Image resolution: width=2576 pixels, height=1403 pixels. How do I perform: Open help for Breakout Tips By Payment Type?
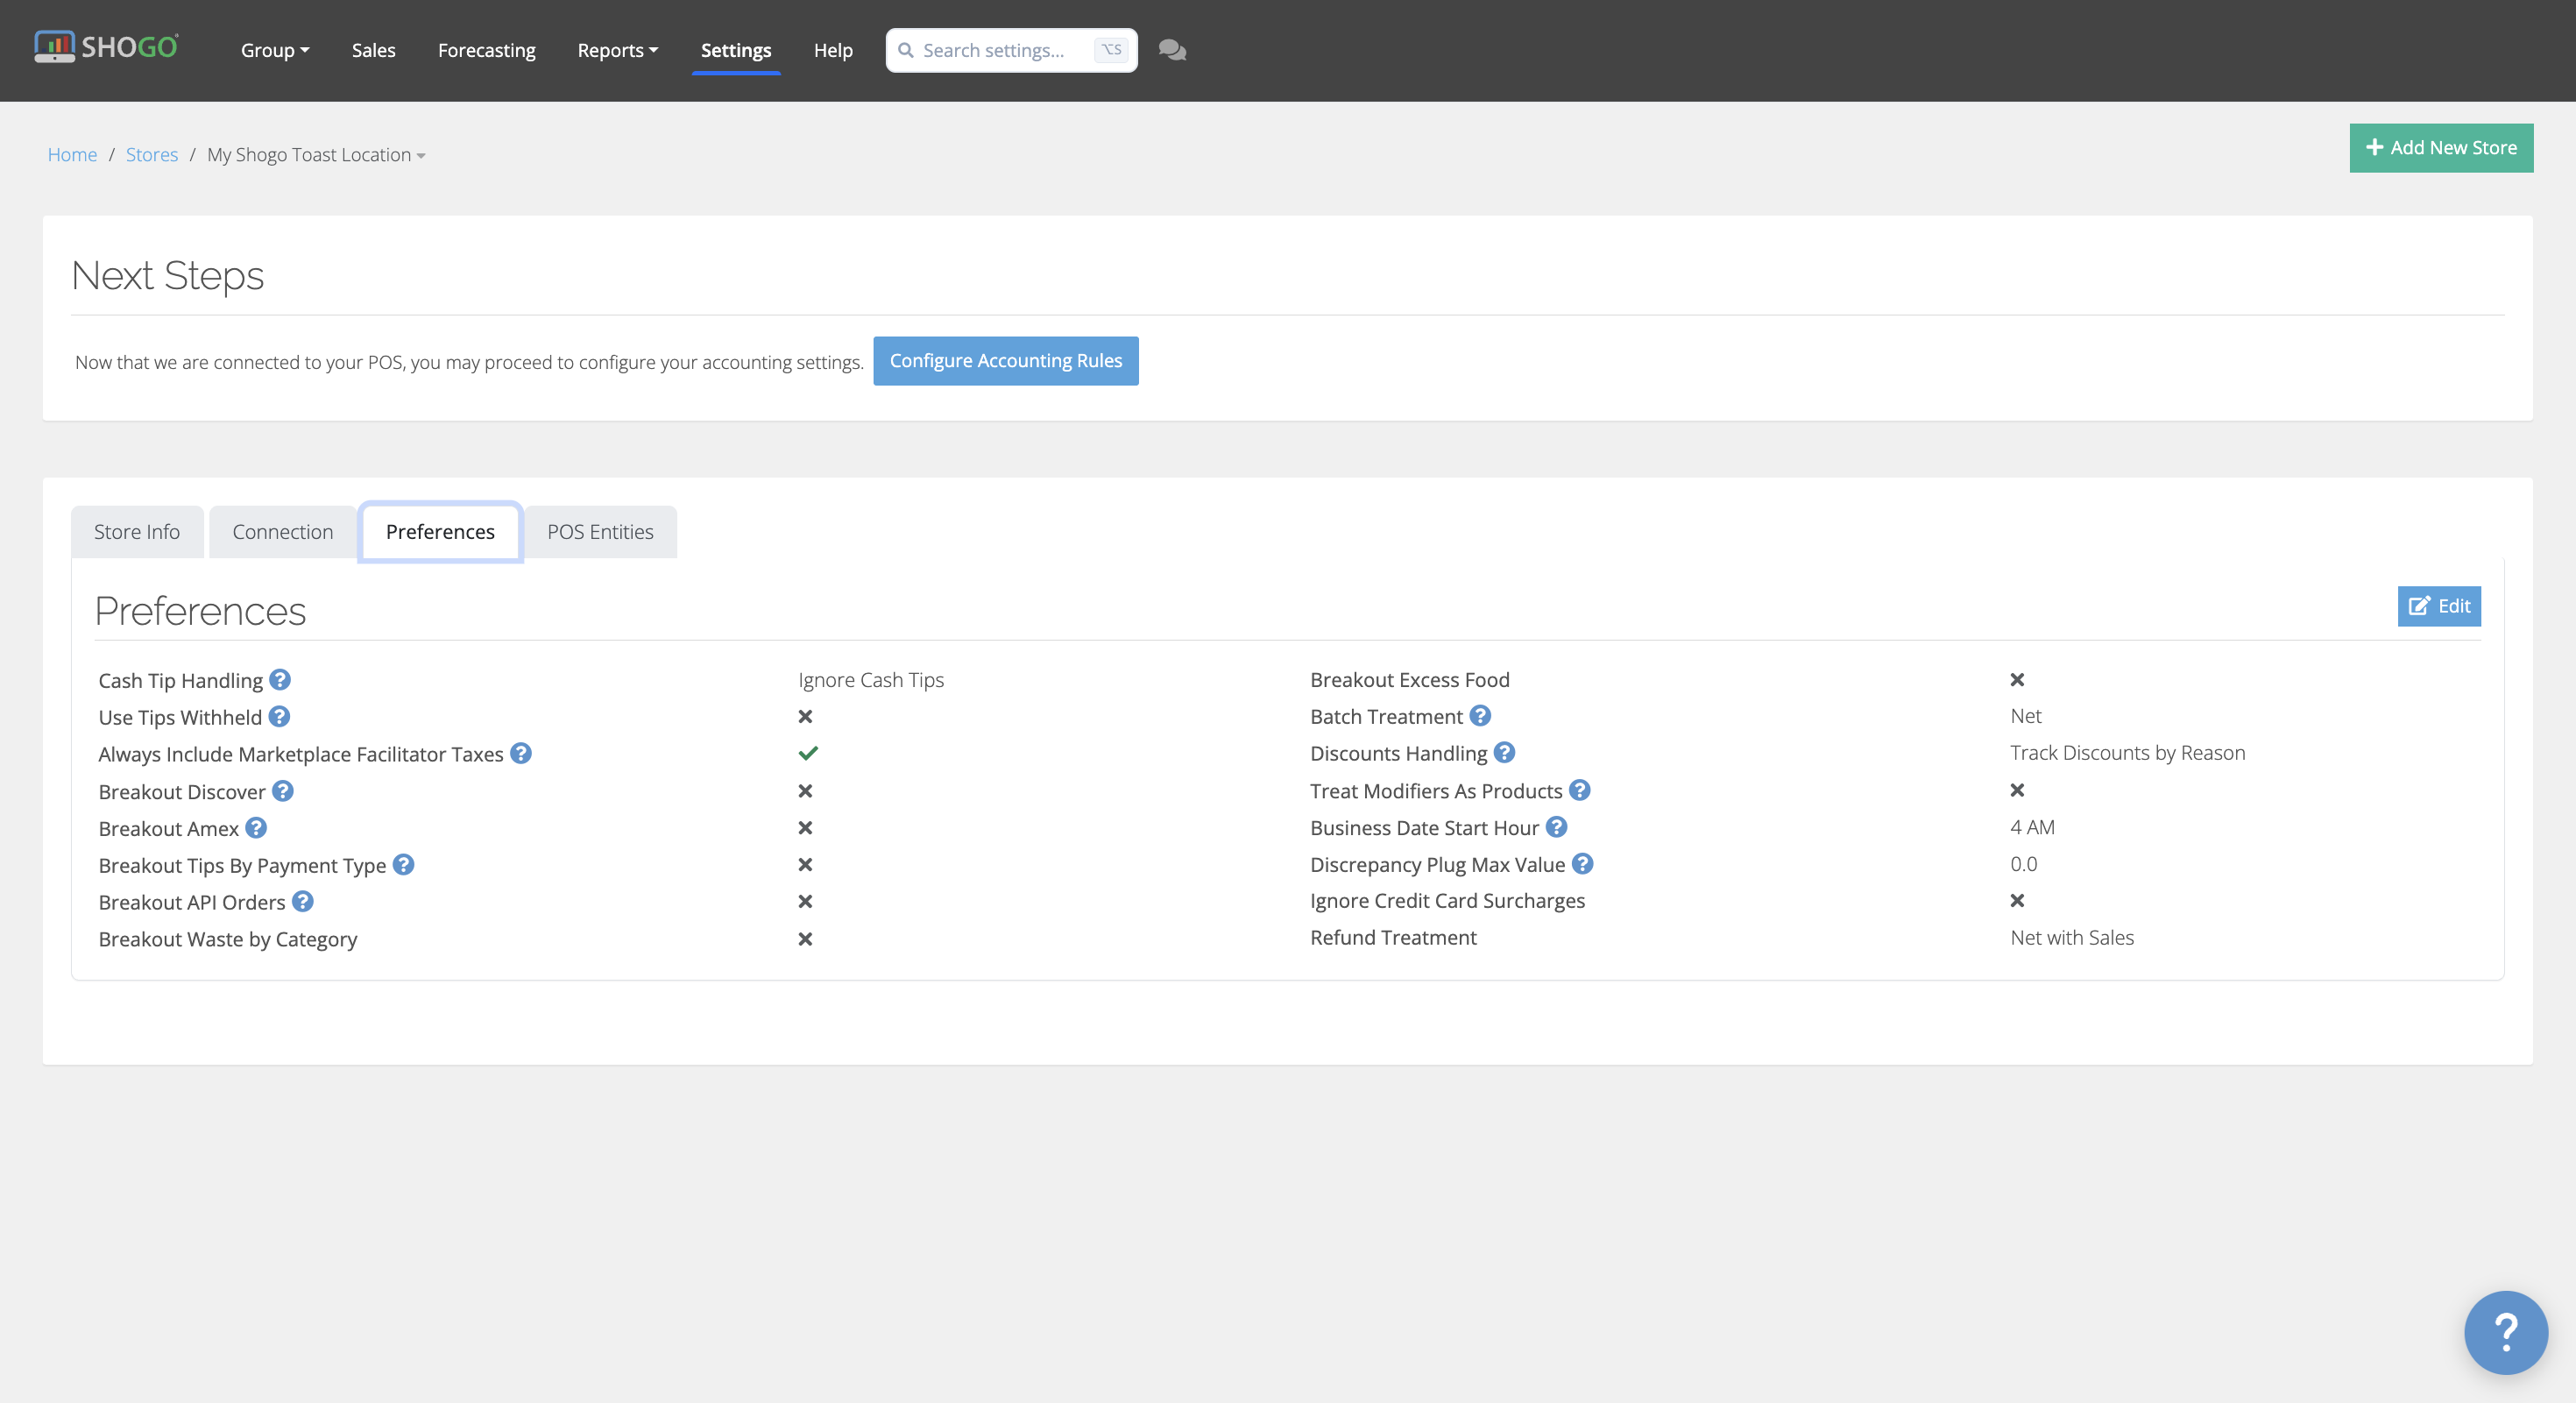(403, 865)
